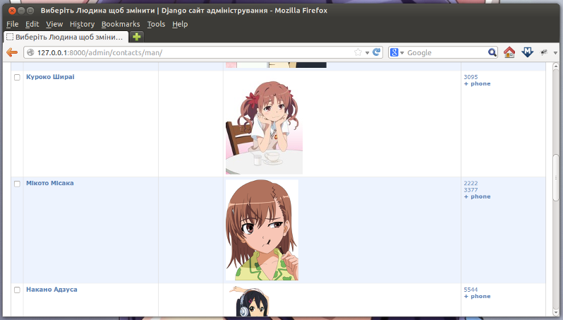Open a new tab with green plus

(x=136, y=37)
